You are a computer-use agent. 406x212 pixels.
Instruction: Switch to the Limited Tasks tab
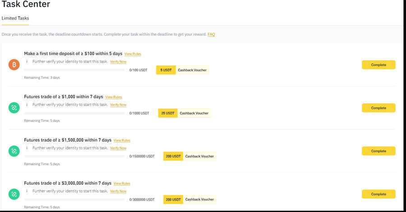tap(15, 18)
